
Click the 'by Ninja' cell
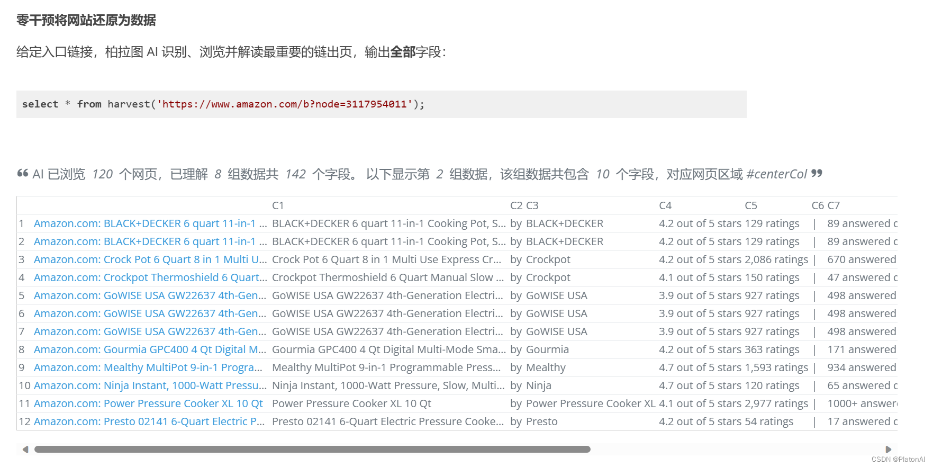click(531, 385)
